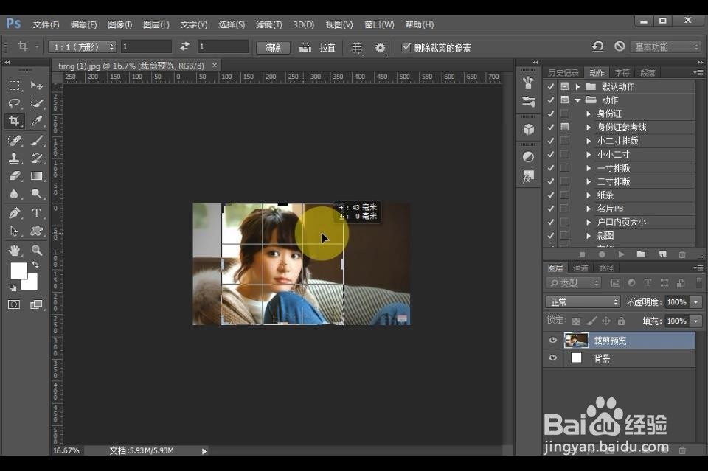The width and height of the screenshot is (708, 471).
Task: Cancel the current crop operation
Action: click(x=619, y=46)
